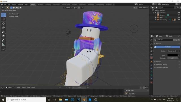Hide the Collection in the outliner
Image resolution: width=181 pixels, height=102 pixels.
pos(179,13)
